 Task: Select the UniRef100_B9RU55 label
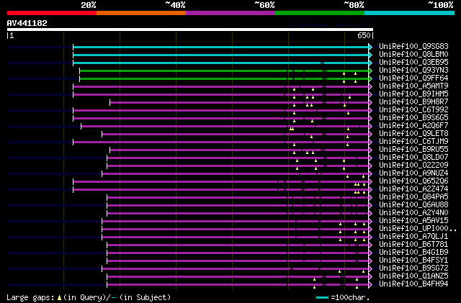(413, 150)
